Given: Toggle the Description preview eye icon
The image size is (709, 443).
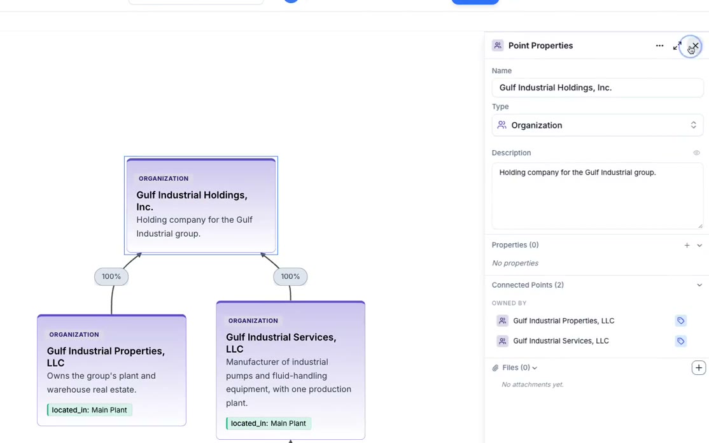Looking at the screenshot, I should [x=696, y=153].
